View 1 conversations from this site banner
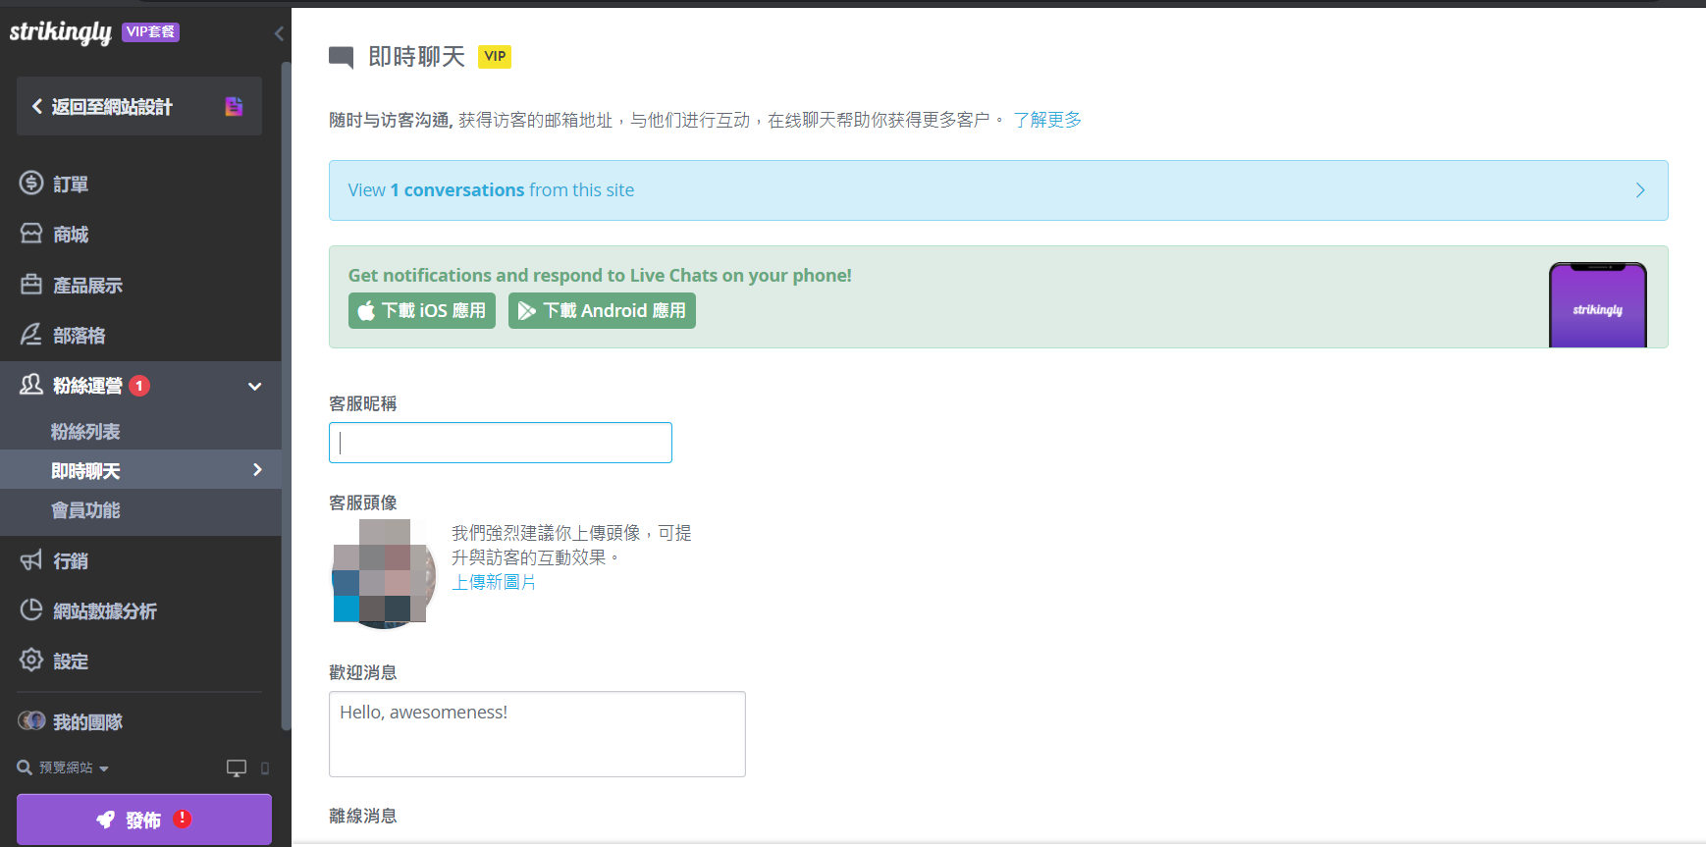The height and width of the screenshot is (847, 1706). 998,190
